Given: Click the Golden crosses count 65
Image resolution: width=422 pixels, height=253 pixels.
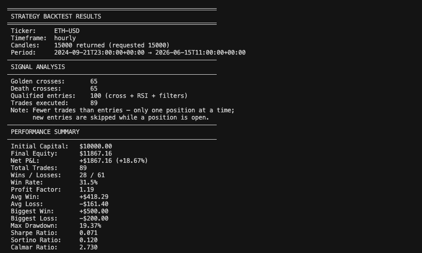Looking at the screenshot, I should click(x=94, y=81).
